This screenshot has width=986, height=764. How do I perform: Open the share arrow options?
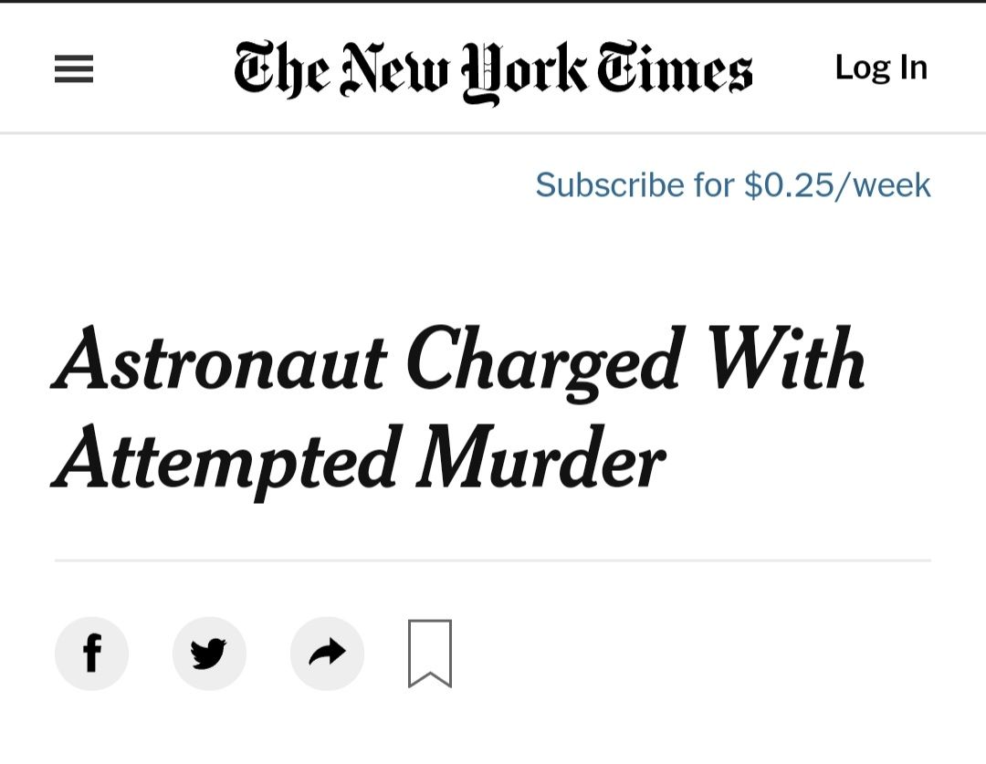click(x=327, y=654)
